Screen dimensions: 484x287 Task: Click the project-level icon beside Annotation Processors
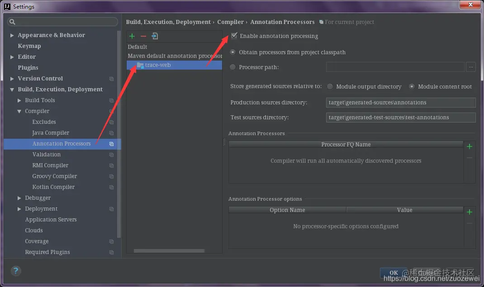[x=111, y=144]
